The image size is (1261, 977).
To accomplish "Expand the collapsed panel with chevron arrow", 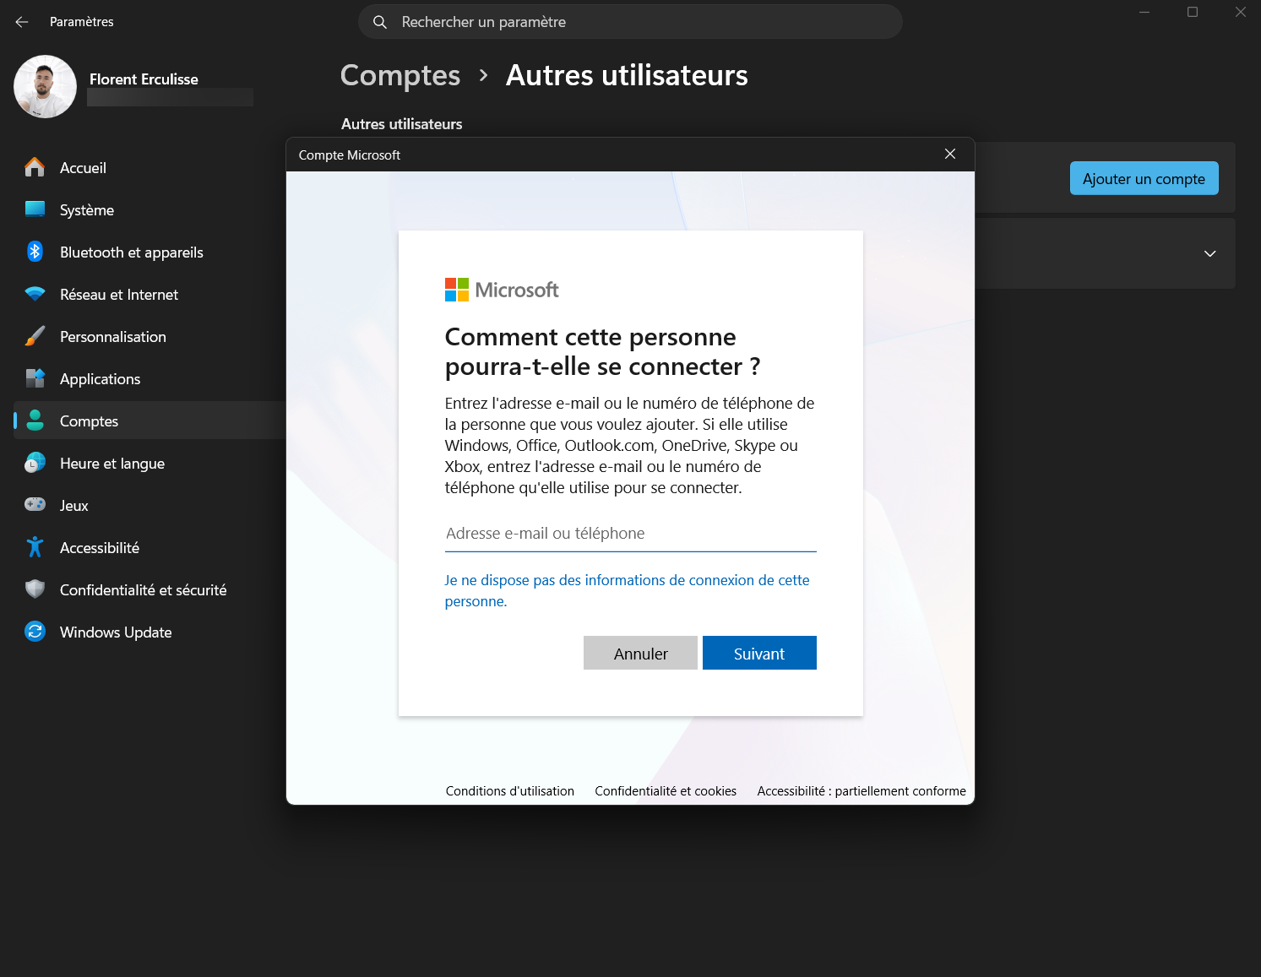I will pos(1209,253).
